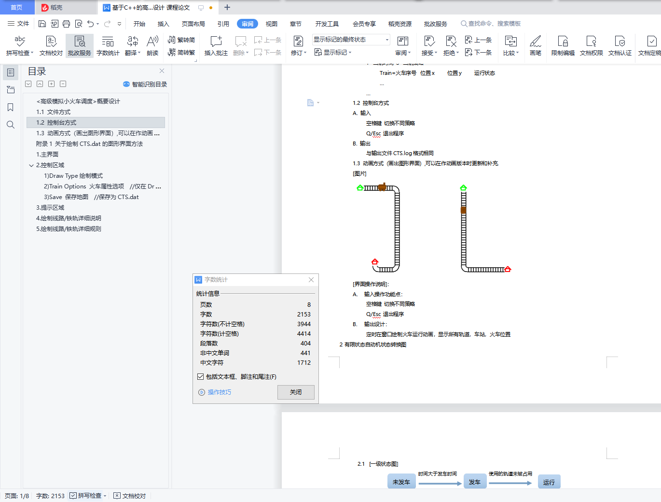This screenshot has width=661, height=502.
Task: Click the save icon in quick access toolbar
Action: [x=42, y=24]
